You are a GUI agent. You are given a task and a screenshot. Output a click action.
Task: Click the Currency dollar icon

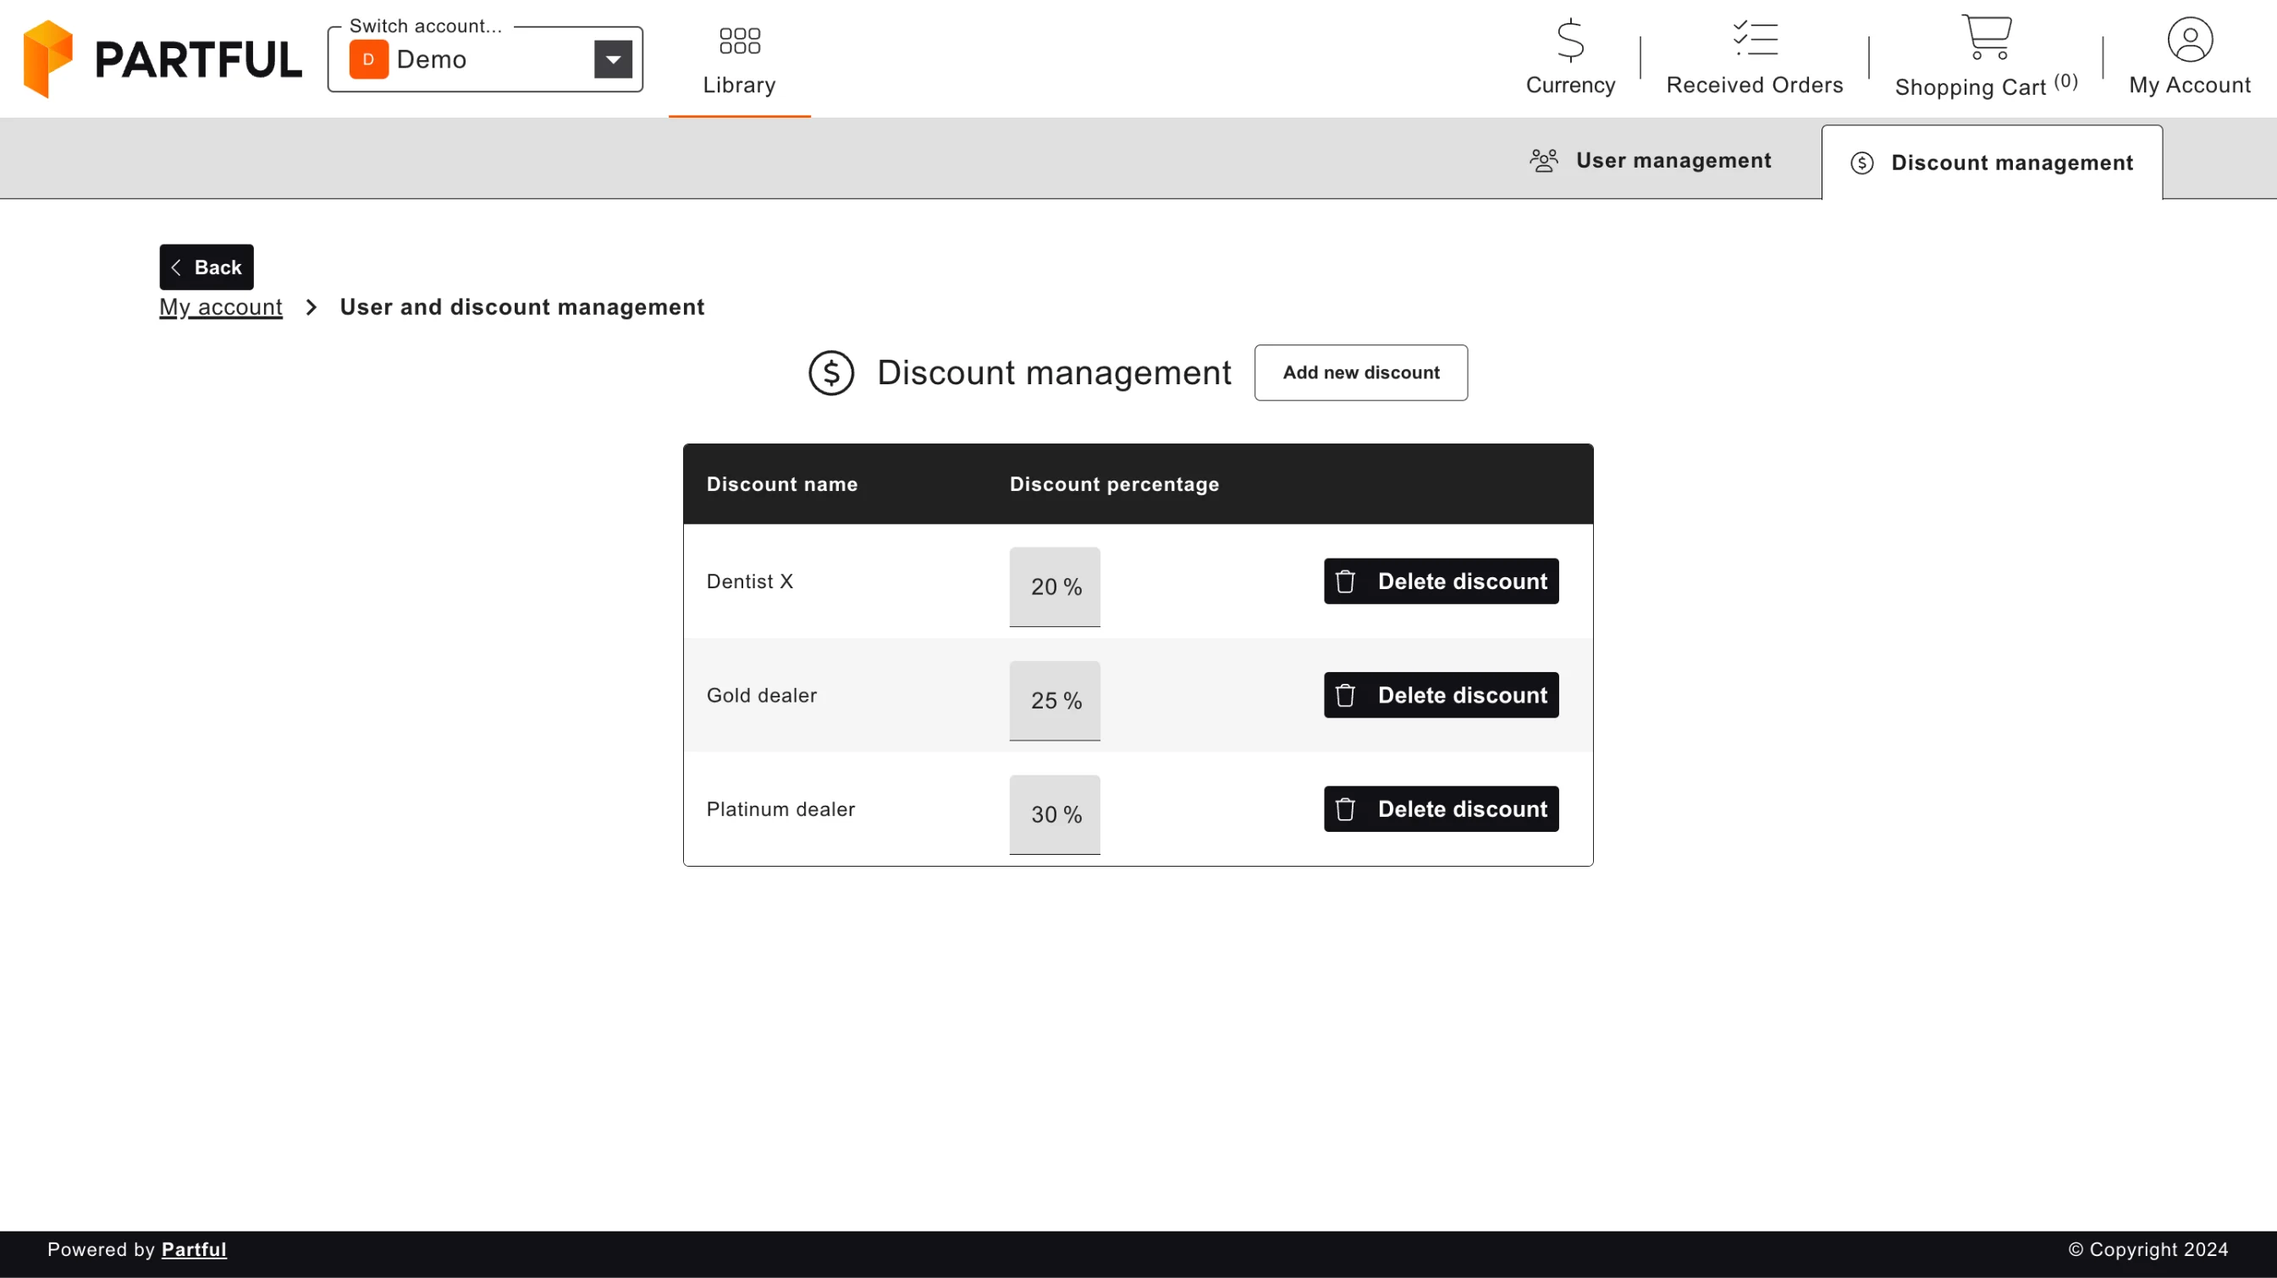pyautogui.click(x=1571, y=40)
